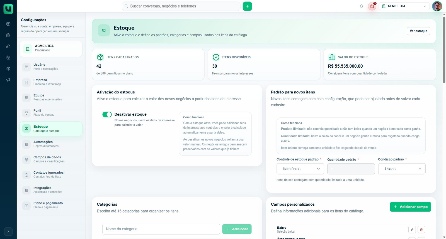Toggle the Desativar estoque switch
The image size is (446, 239).
pyautogui.click(x=107, y=114)
